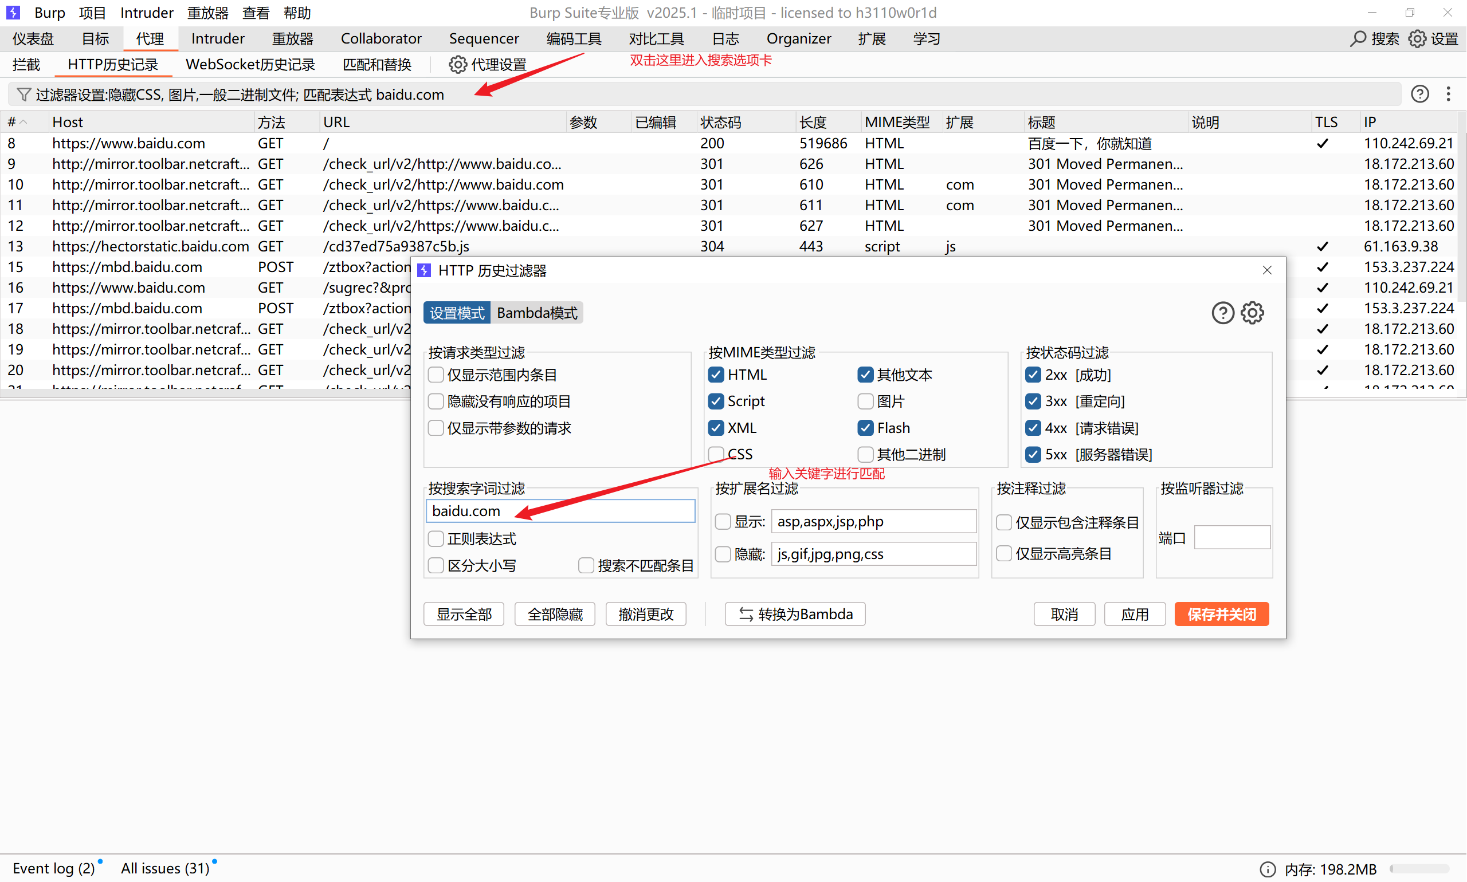The image size is (1467, 882).
Task: Click inside the baidu.com search keyword field
Action: click(559, 510)
